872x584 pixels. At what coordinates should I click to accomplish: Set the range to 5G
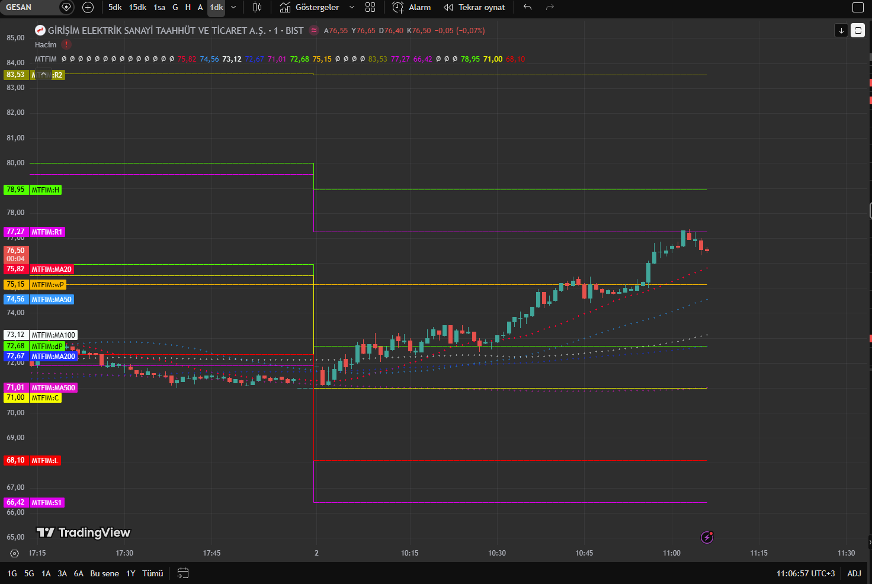[29, 573]
